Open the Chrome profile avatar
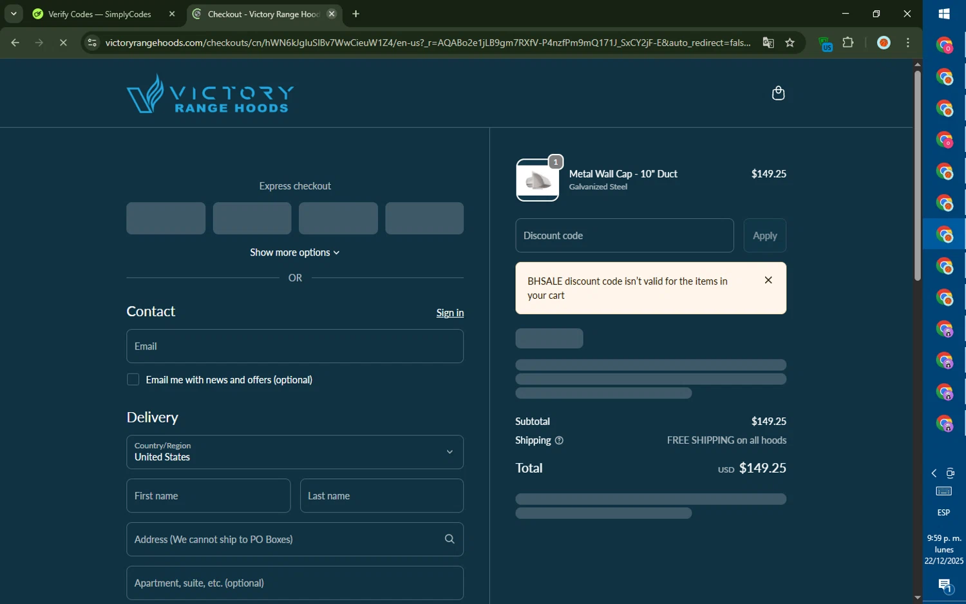Screen dimensions: 966x604 point(884,42)
